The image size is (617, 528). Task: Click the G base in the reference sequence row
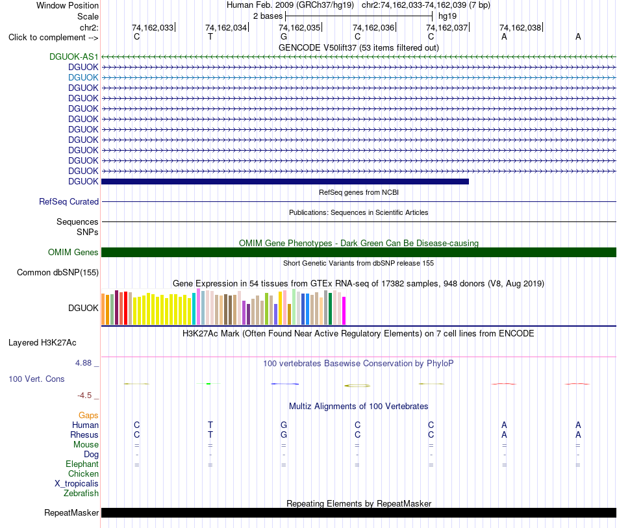(284, 36)
